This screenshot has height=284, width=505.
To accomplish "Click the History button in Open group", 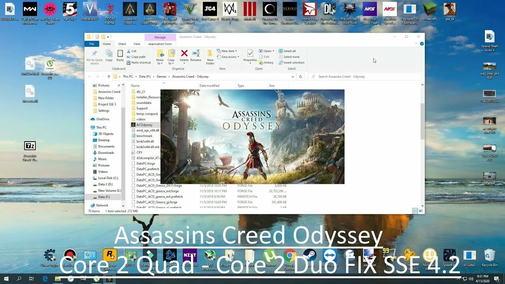I will (x=266, y=62).
